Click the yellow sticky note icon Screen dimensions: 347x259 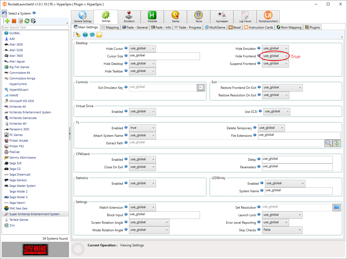click(x=99, y=34)
